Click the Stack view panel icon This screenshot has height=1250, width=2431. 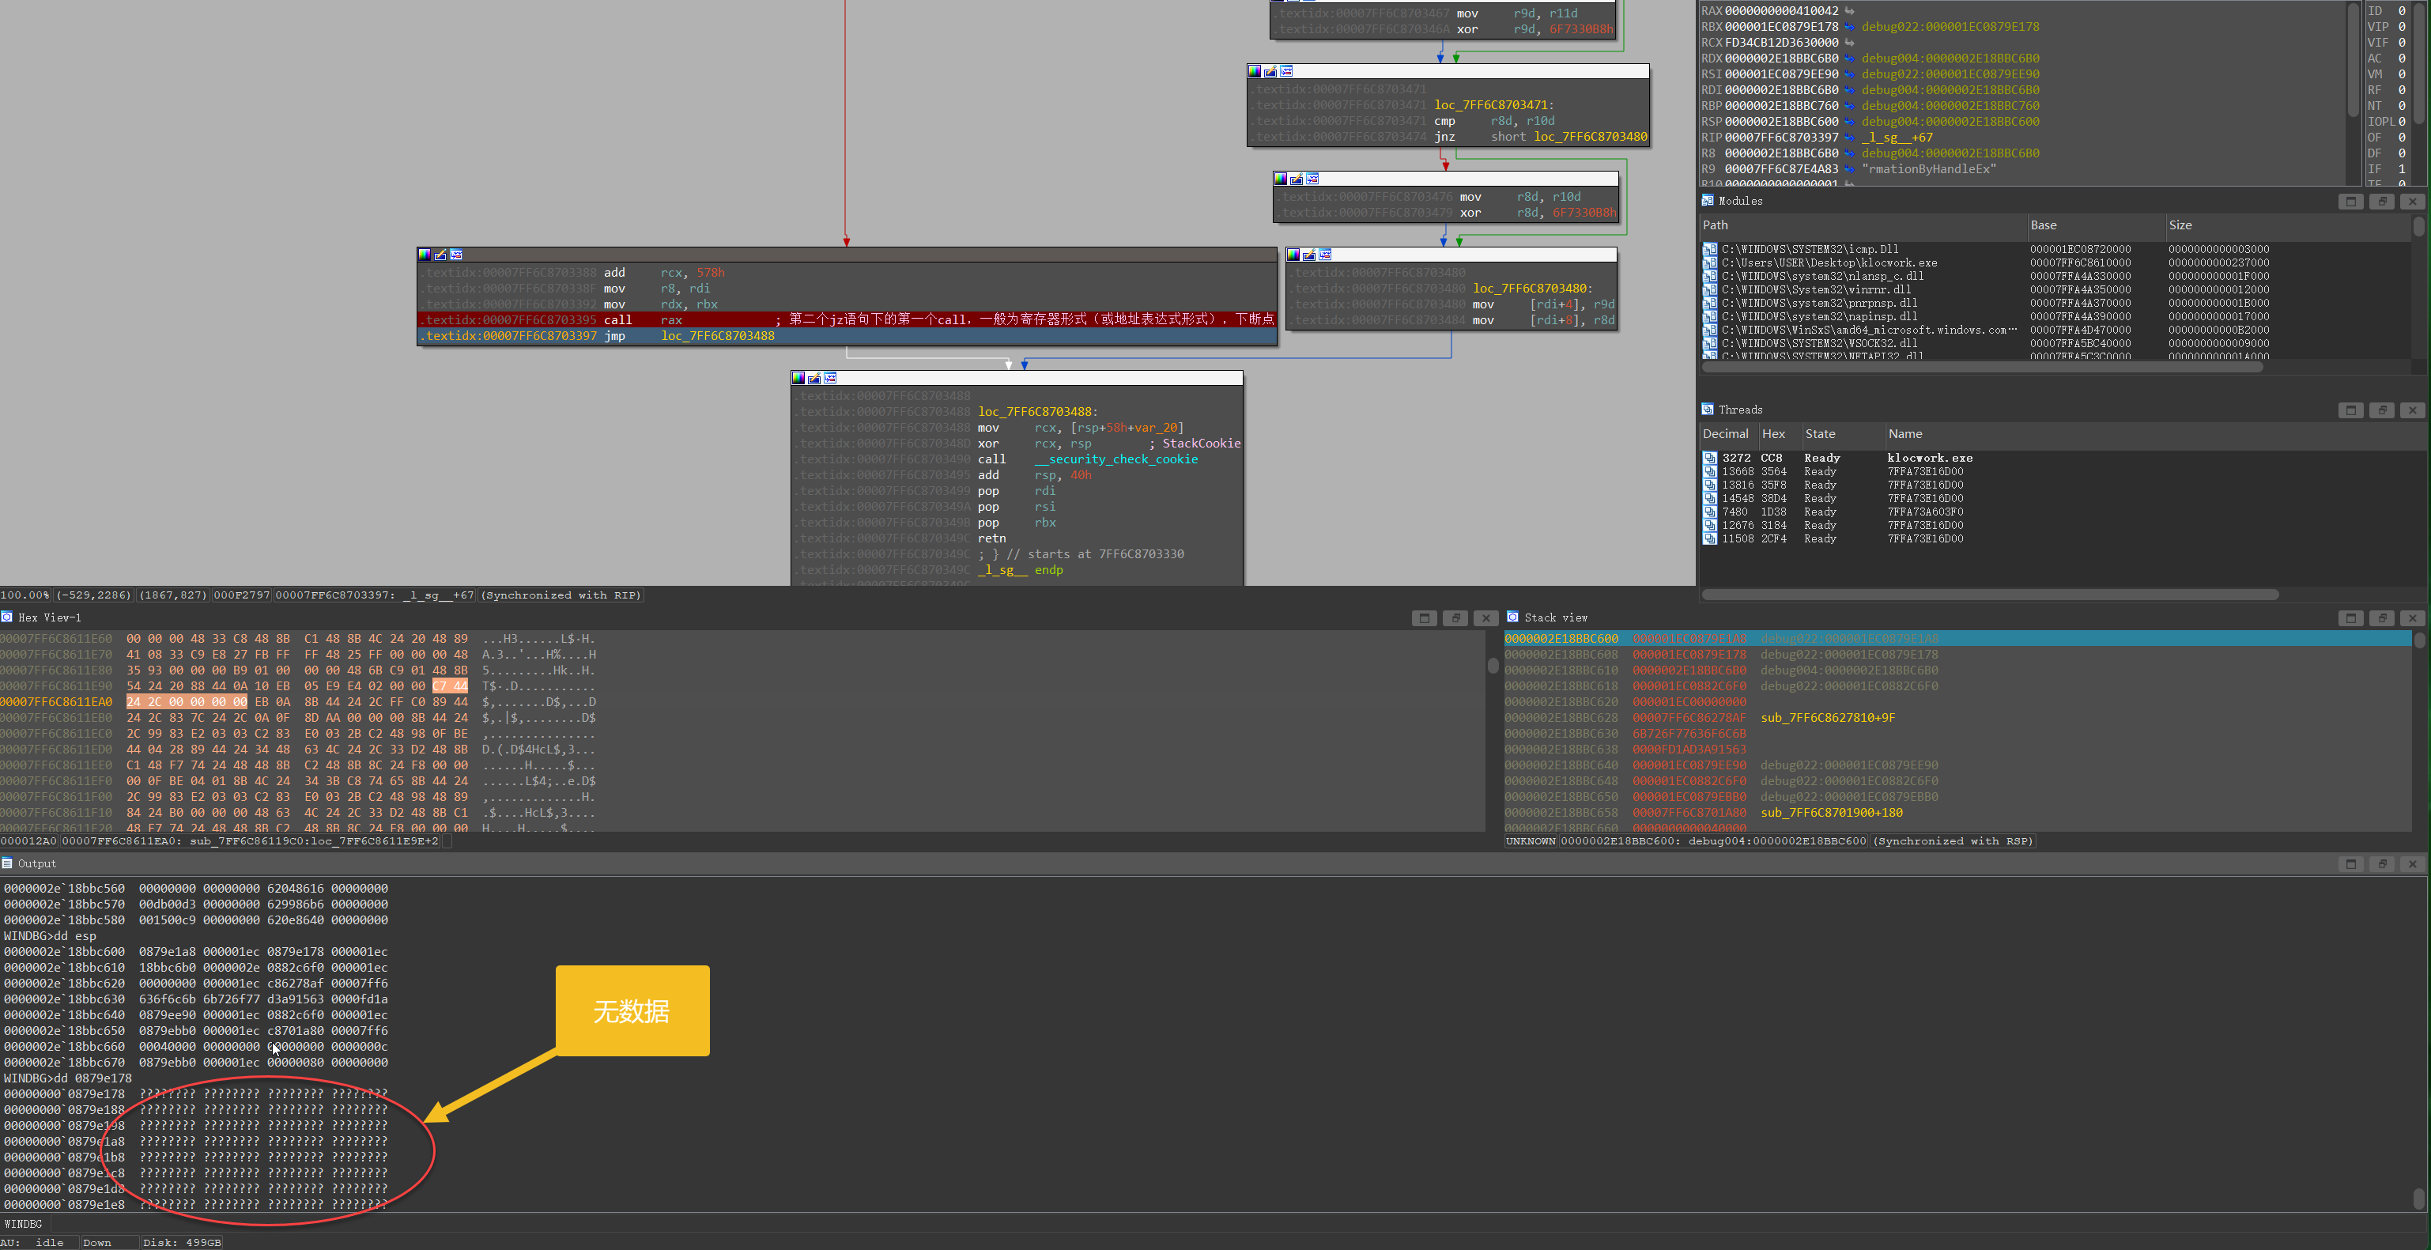click(1513, 617)
